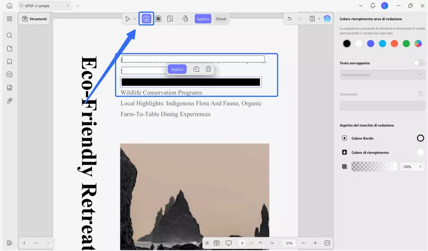This screenshot has height=251, width=428.
Task: Open the Personalizza testo dropdown
Action: click(382, 75)
